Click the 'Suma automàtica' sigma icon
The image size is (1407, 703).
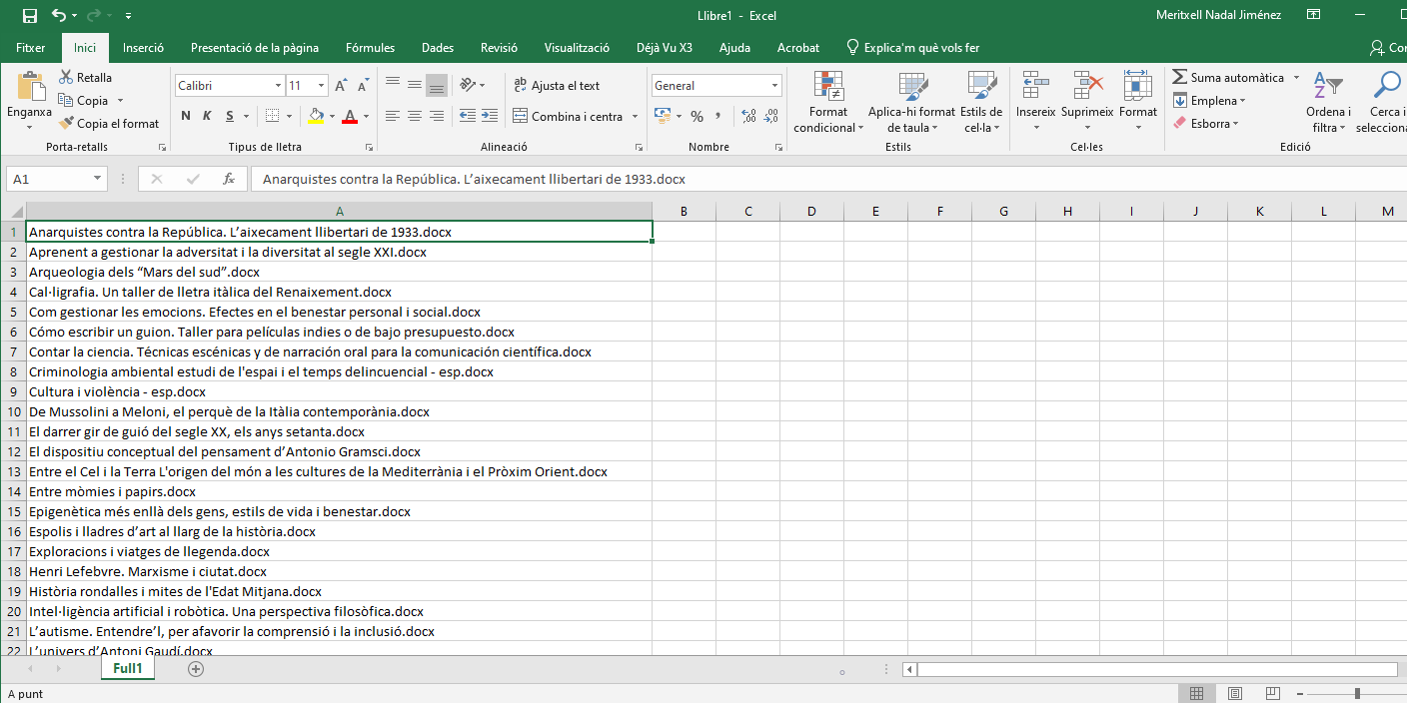tap(1180, 77)
